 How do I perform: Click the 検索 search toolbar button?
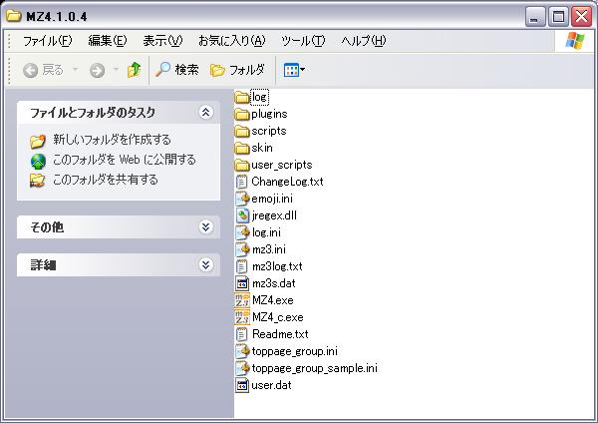pyautogui.click(x=177, y=70)
